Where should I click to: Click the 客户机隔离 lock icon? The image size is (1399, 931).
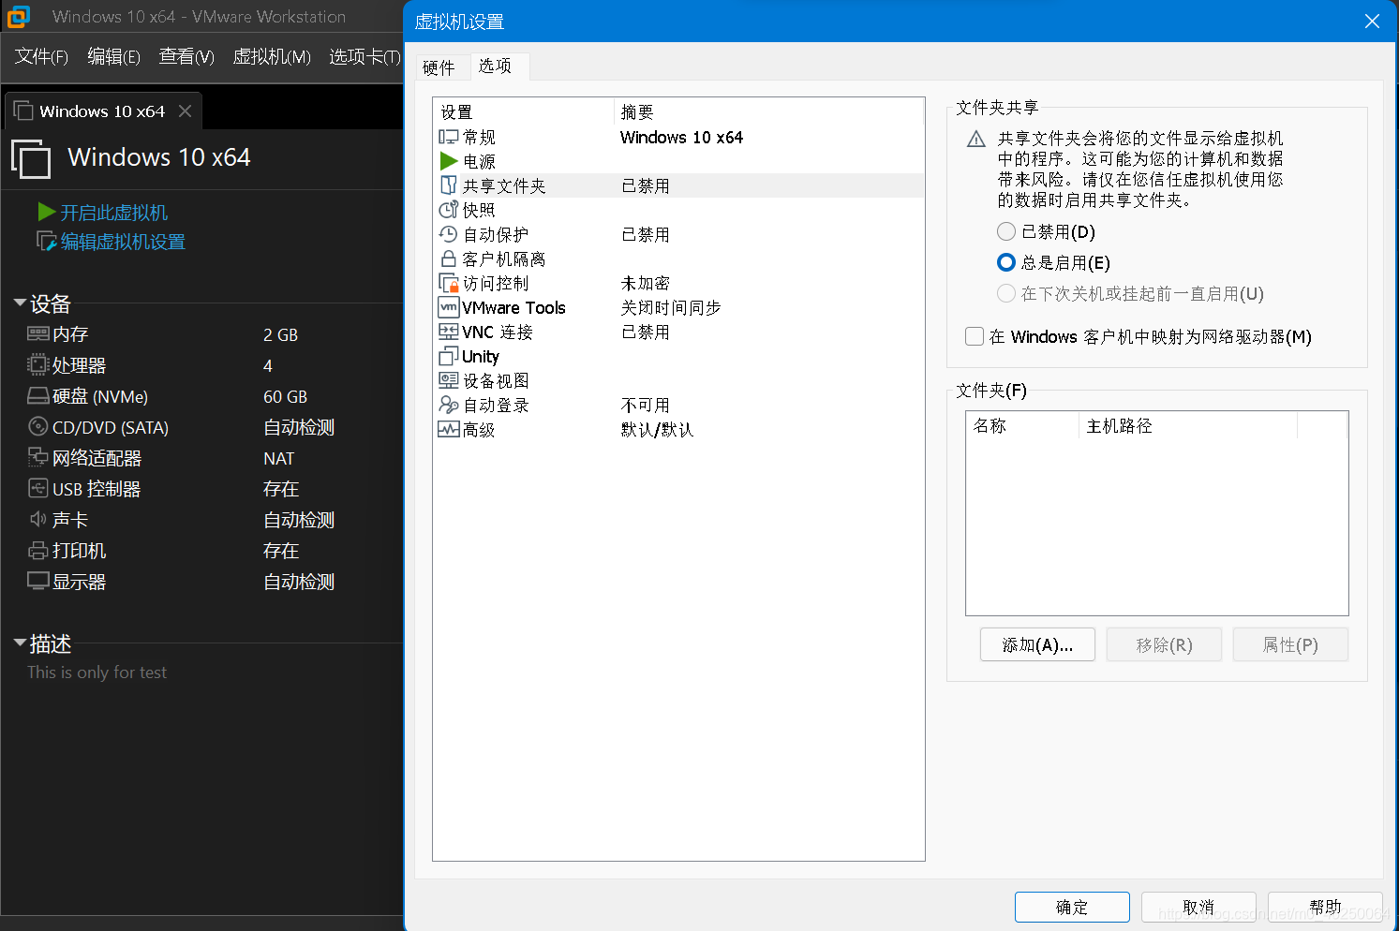[449, 259]
